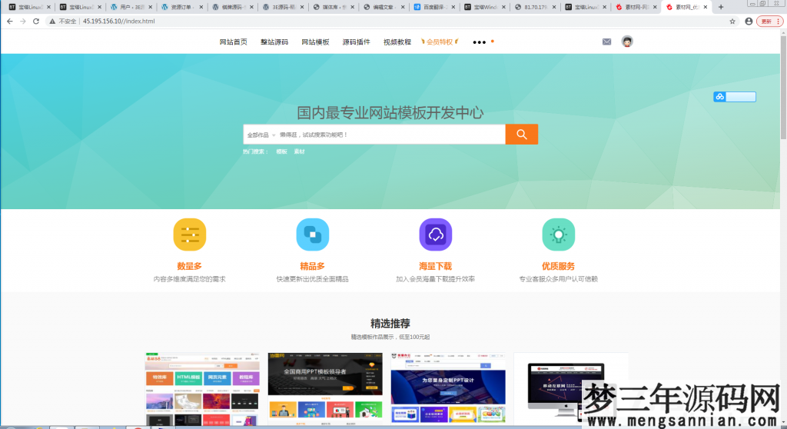Click the text 内容多维度满足您的需求

(x=189, y=279)
